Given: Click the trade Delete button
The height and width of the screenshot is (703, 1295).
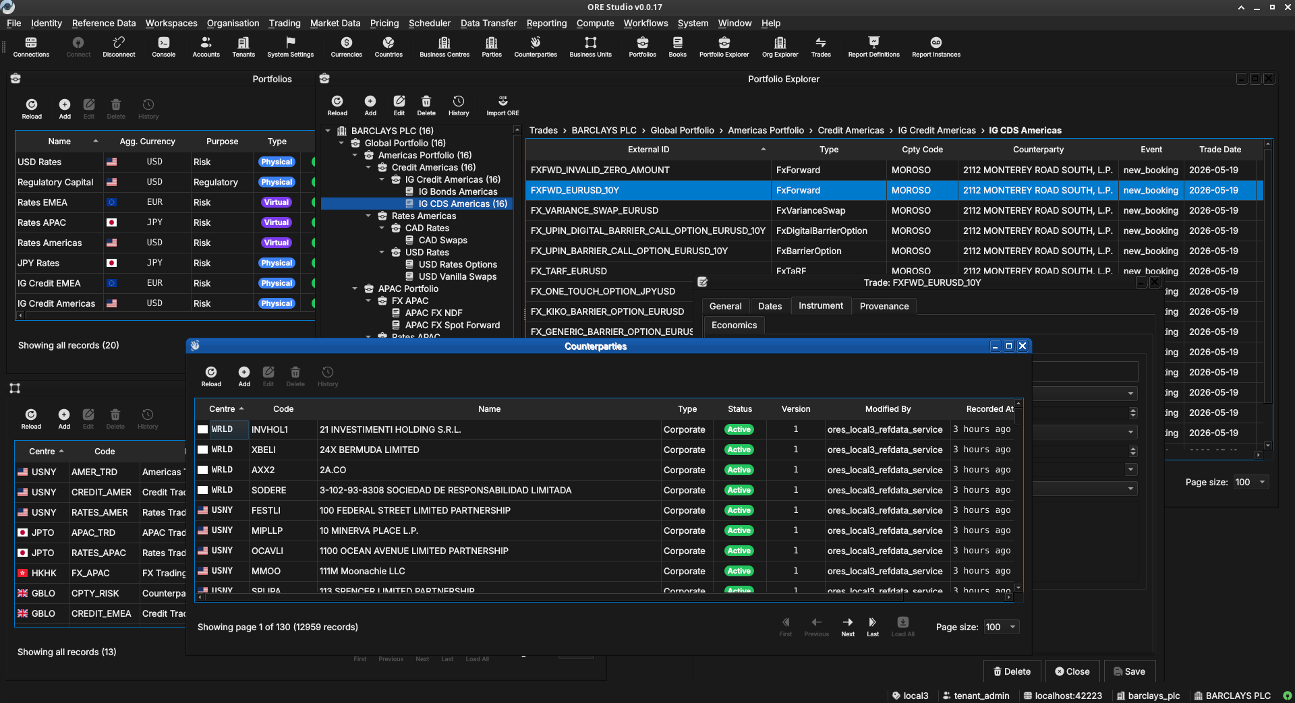Looking at the screenshot, I should click(x=1012, y=671).
